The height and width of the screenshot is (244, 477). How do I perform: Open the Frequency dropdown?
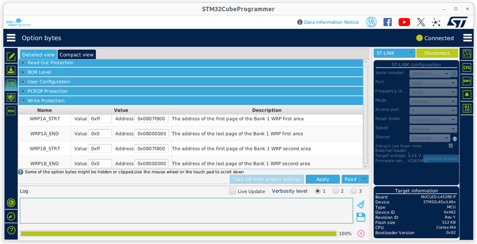[x=433, y=92]
